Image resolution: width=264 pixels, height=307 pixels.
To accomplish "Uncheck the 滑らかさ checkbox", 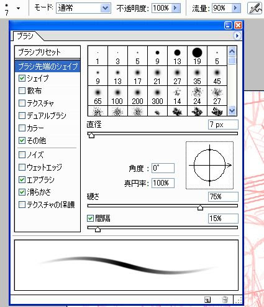I will 22,192.
